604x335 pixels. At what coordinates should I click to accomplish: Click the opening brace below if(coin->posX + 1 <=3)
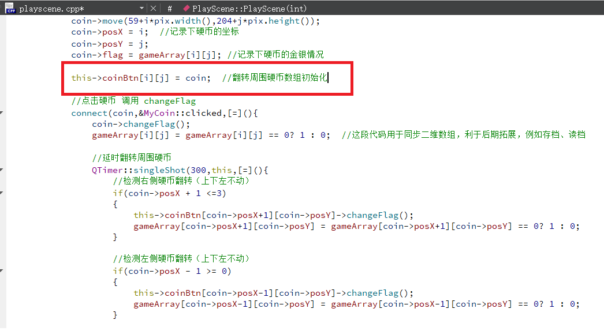click(x=115, y=204)
